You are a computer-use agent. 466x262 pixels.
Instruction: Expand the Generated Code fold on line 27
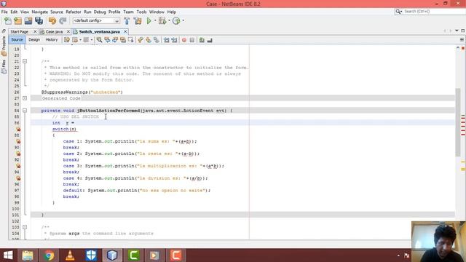click(25, 98)
